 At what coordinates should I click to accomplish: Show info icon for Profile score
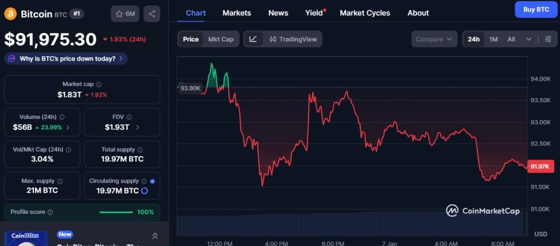tap(50, 212)
